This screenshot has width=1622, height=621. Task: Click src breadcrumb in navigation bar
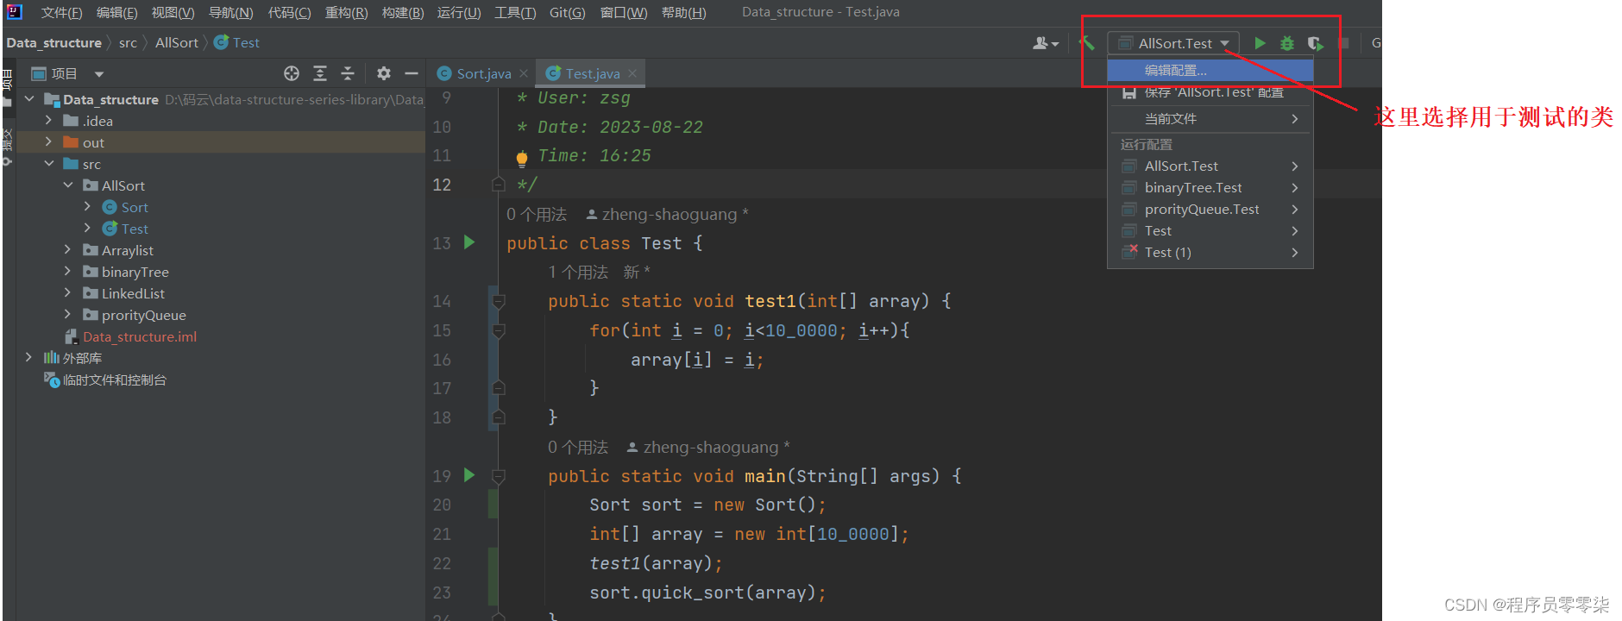click(x=128, y=42)
